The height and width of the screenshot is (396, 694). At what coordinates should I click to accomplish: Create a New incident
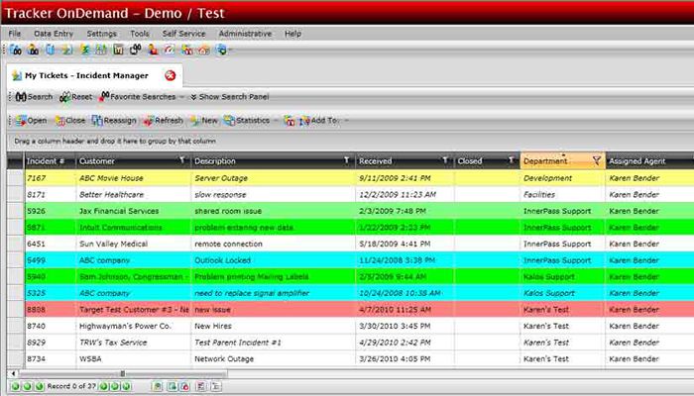click(204, 120)
